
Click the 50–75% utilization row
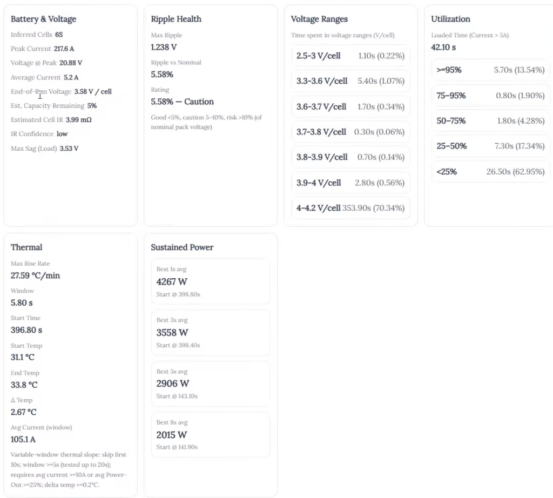[x=490, y=121]
